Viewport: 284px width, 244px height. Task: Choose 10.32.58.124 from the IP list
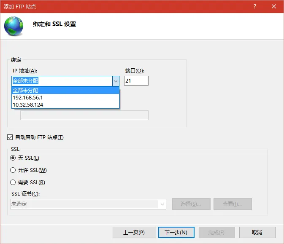(65, 105)
